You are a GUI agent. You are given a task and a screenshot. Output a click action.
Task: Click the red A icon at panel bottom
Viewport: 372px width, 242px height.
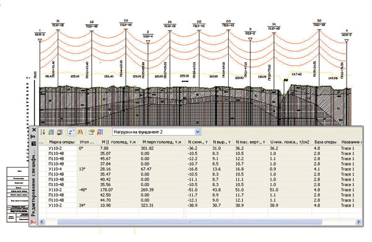[x=33, y=222]
